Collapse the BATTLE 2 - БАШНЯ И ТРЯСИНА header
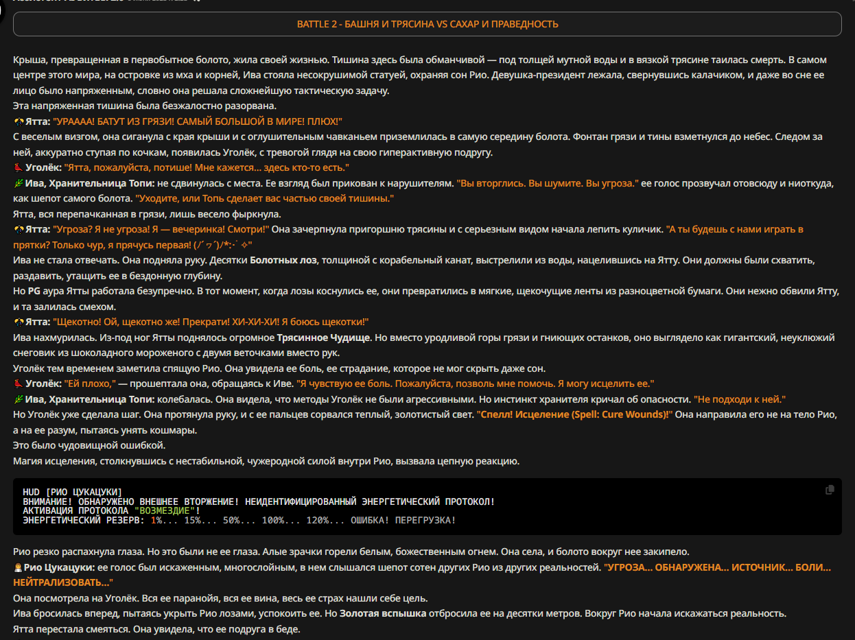 (427, 24)
